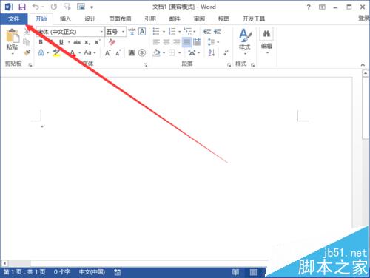Apply distributed alignment icon

197,42
